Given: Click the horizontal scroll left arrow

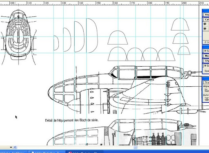Looking at the screenshot, I should pos(15,147).
